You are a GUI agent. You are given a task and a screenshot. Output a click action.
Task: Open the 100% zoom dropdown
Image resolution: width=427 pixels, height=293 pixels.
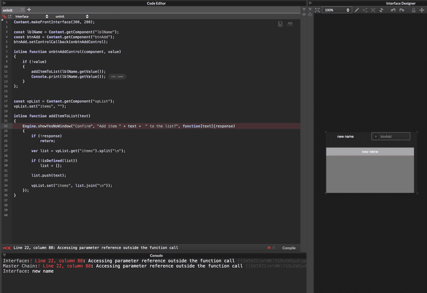pos(337,10)
